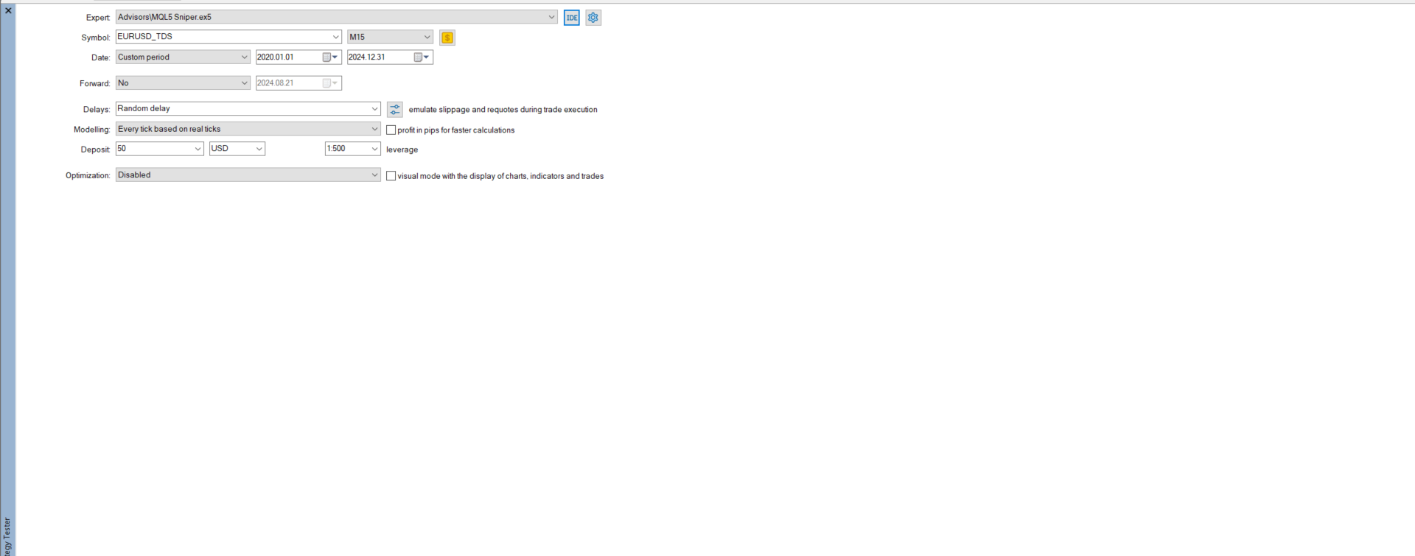Click the Strategy Tester vertical tab label
The width and height of the screenshot is (1415, 556).
[x=7, y=536]
